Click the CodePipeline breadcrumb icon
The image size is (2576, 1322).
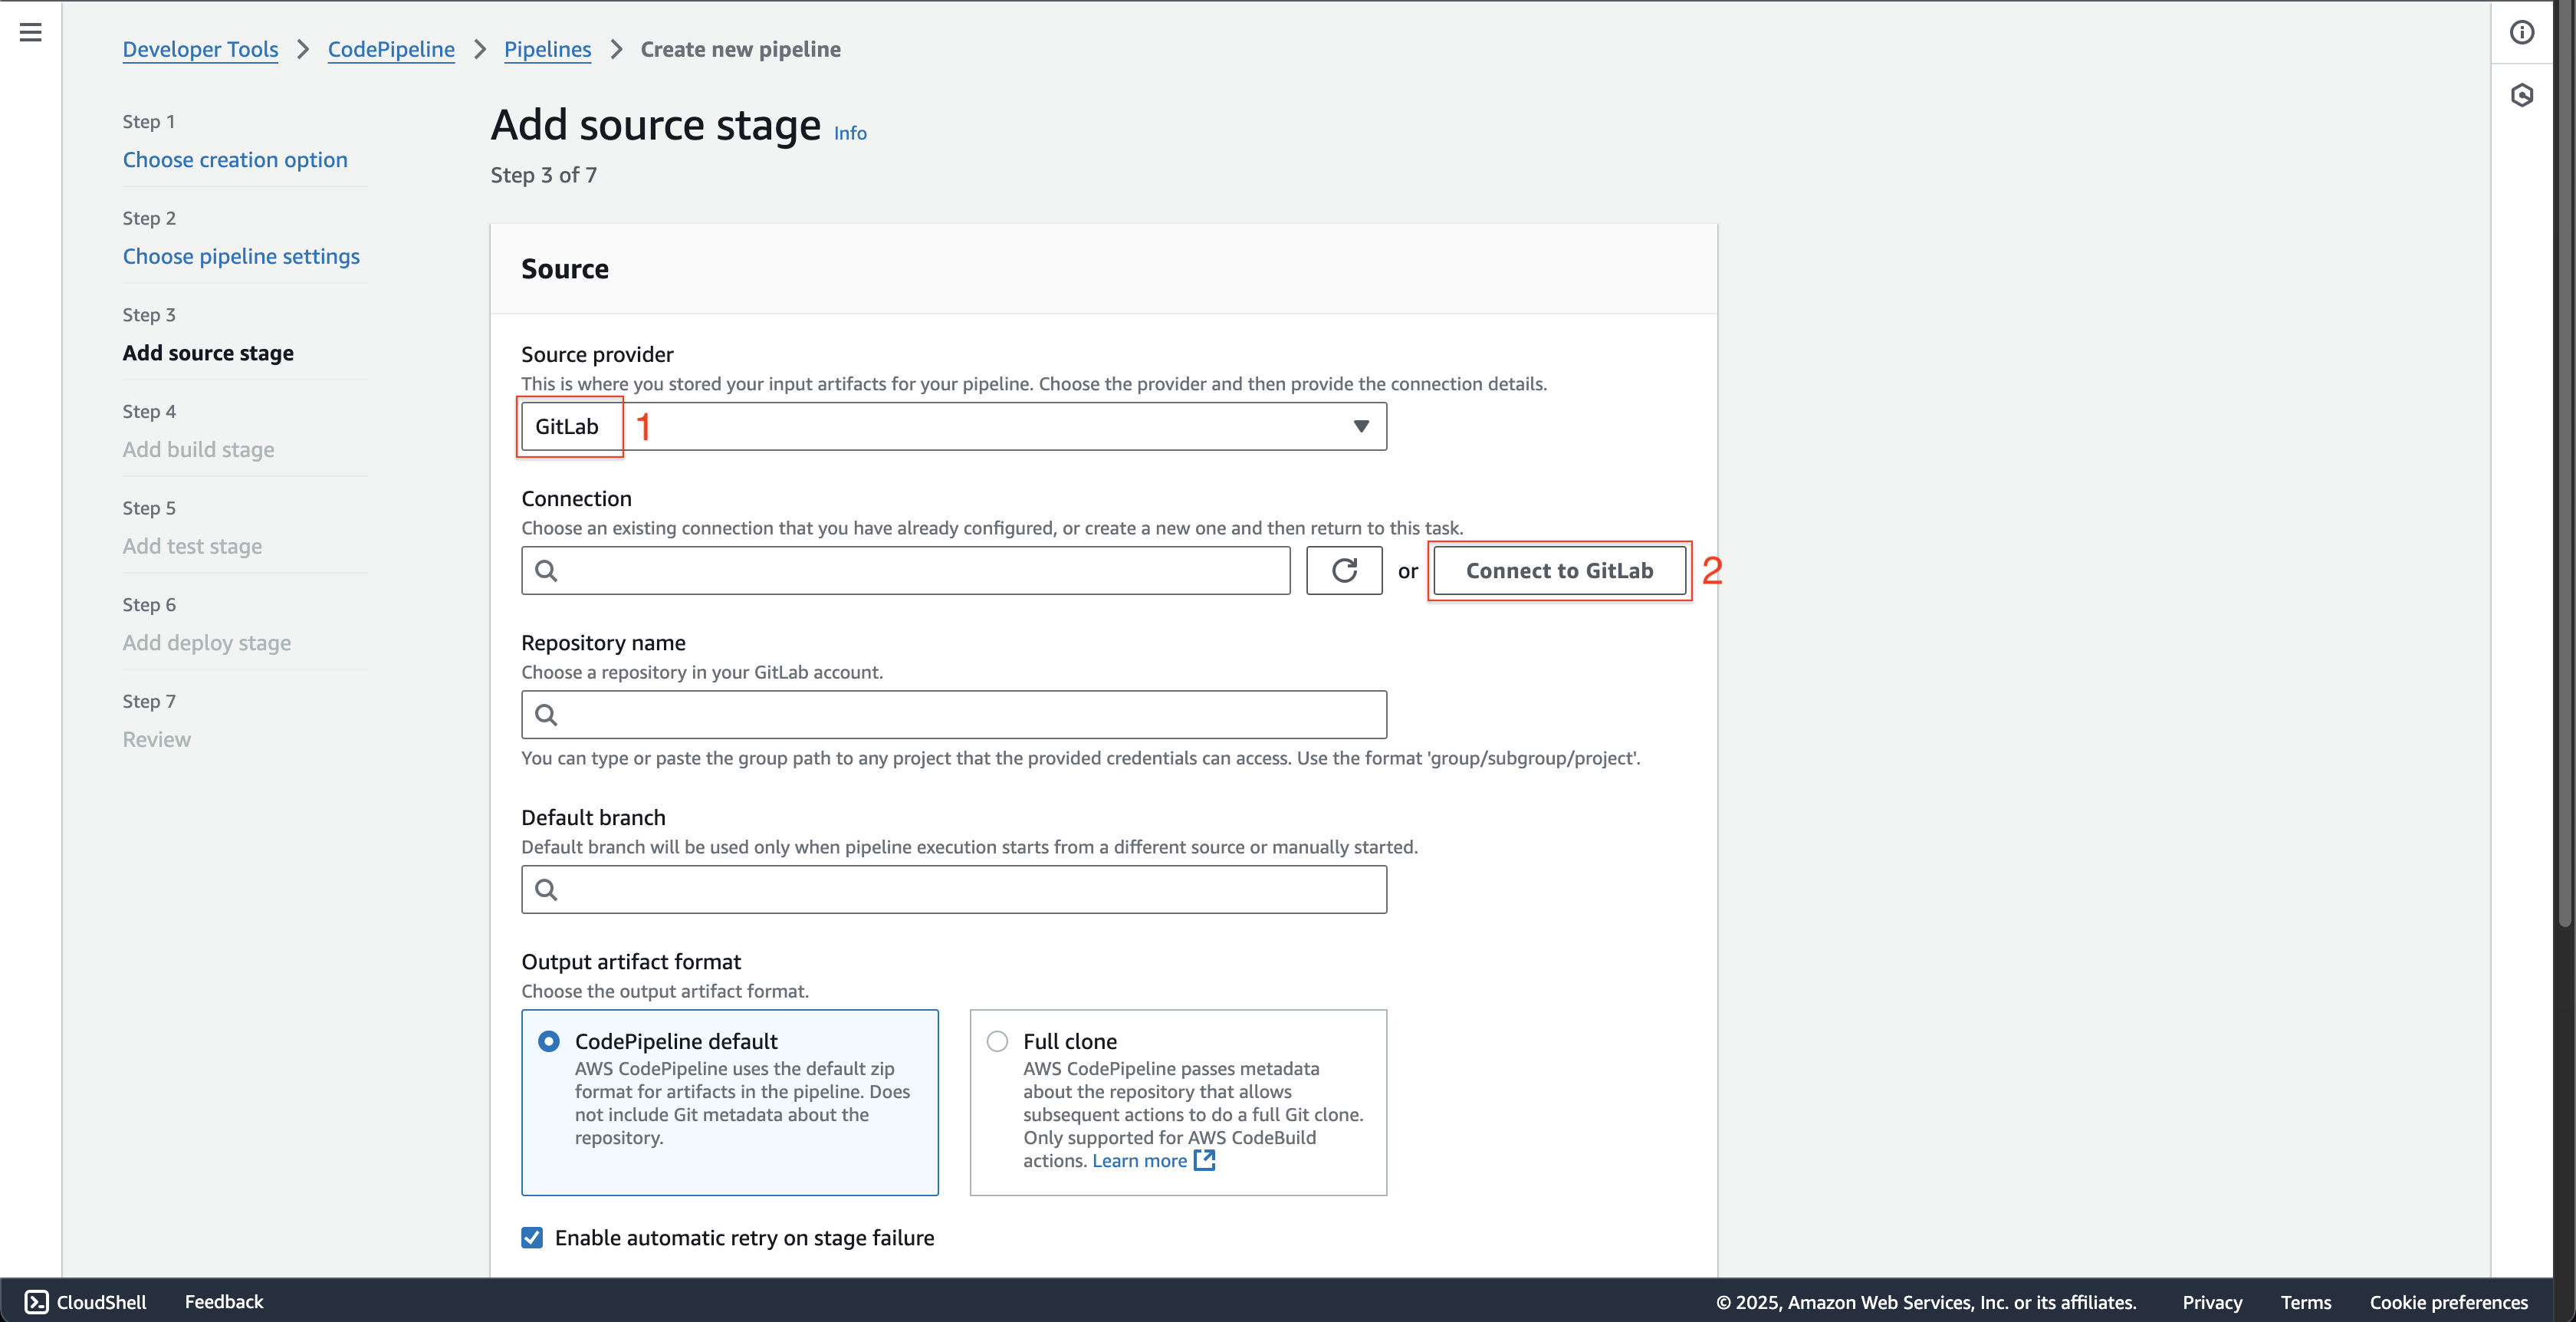[x=391, y=49]
